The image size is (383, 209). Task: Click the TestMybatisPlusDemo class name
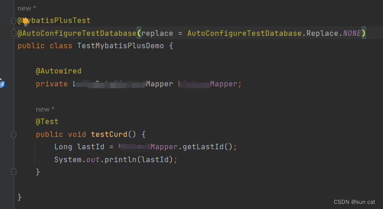[x=120, y=46]
